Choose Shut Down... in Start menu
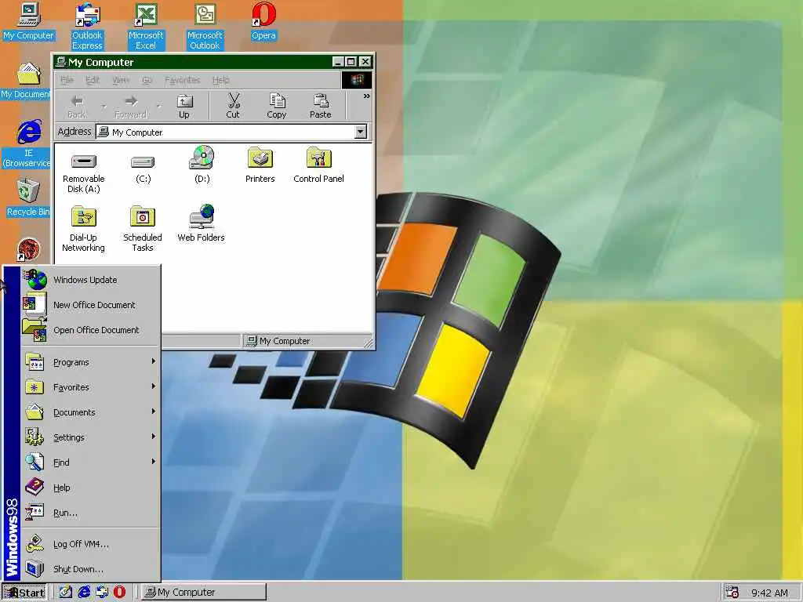Screen dimensions: 803x602 [91, 569]
